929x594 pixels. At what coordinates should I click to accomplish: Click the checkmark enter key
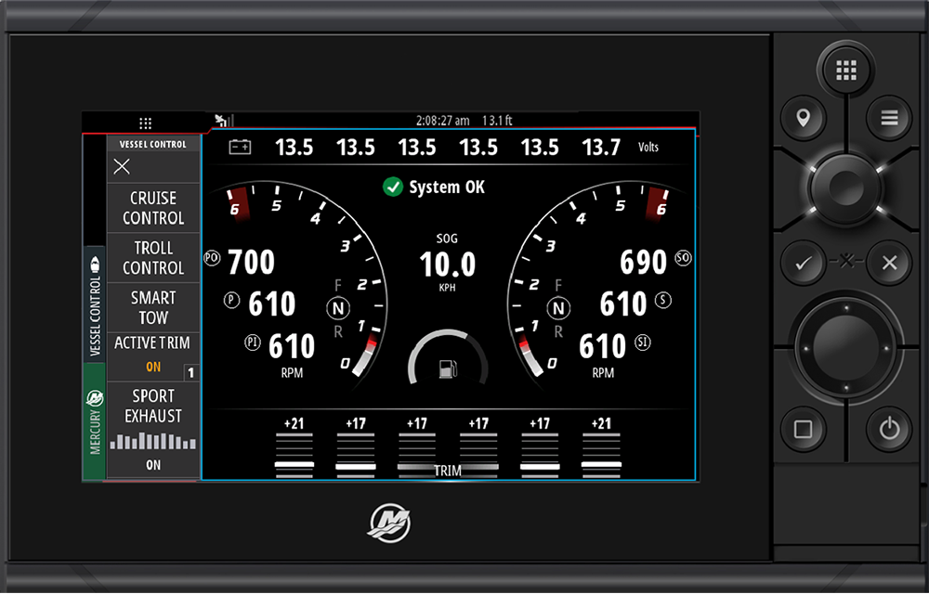(x=804, y=263)
